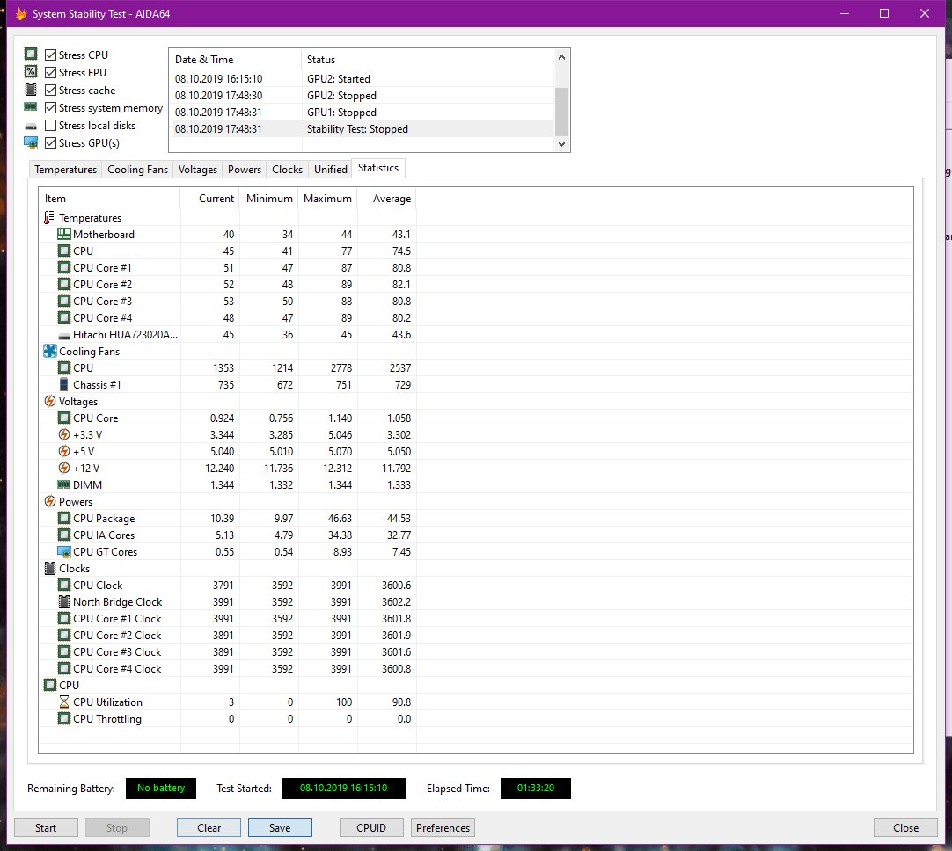This screenshot has width=952, height=851.
Task: Select the Clocks tab
Action: point(287,169)
